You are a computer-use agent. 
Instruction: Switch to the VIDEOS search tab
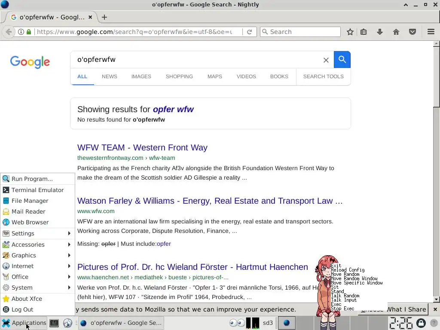pyautogui.click(x=246, y=76)
